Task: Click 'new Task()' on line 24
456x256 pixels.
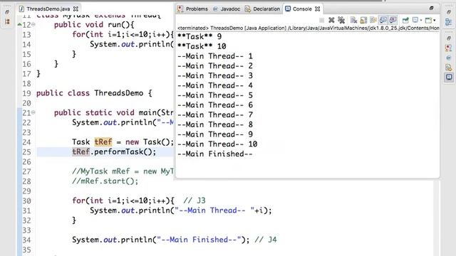Action: pos(147,142)
